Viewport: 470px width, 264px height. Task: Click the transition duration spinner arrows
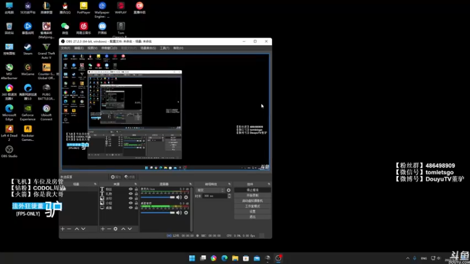[229, 196]
